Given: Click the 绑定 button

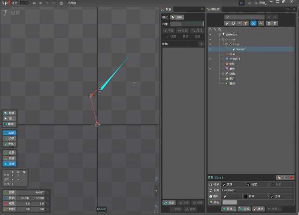Looking at the screenshot, I should [x=169, y=203].
